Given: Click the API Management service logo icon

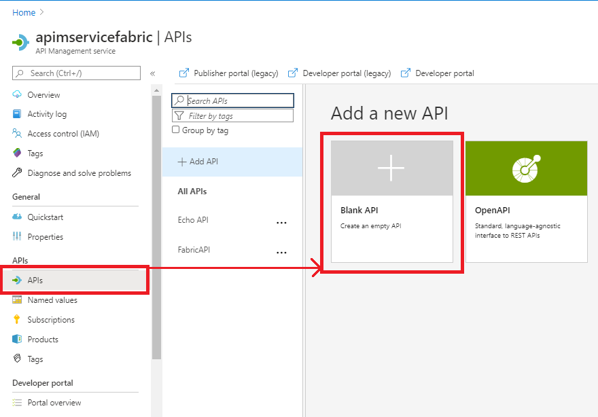Looking at the screenshot, I should 20,42.
